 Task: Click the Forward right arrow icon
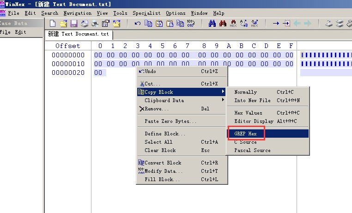pyautogui.click(x=308, y=24)
